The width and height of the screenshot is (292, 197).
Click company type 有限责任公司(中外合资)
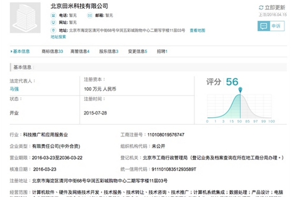pos(56,146)
